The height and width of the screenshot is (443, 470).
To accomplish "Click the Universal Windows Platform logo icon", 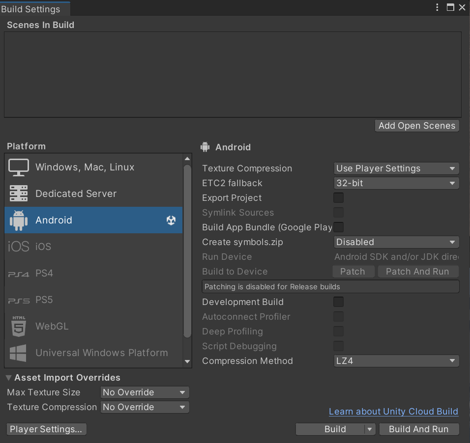I will [x=18, y=353].
